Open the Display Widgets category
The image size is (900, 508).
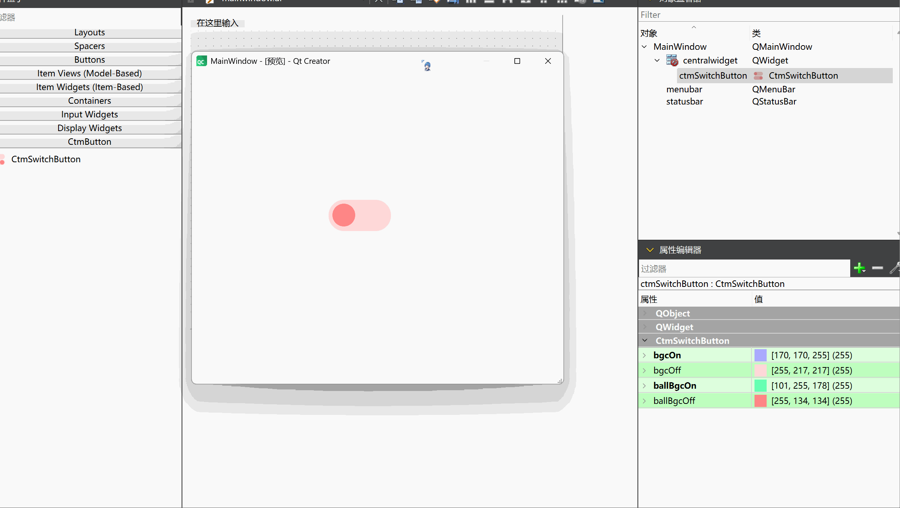click(x=90, y=128)
